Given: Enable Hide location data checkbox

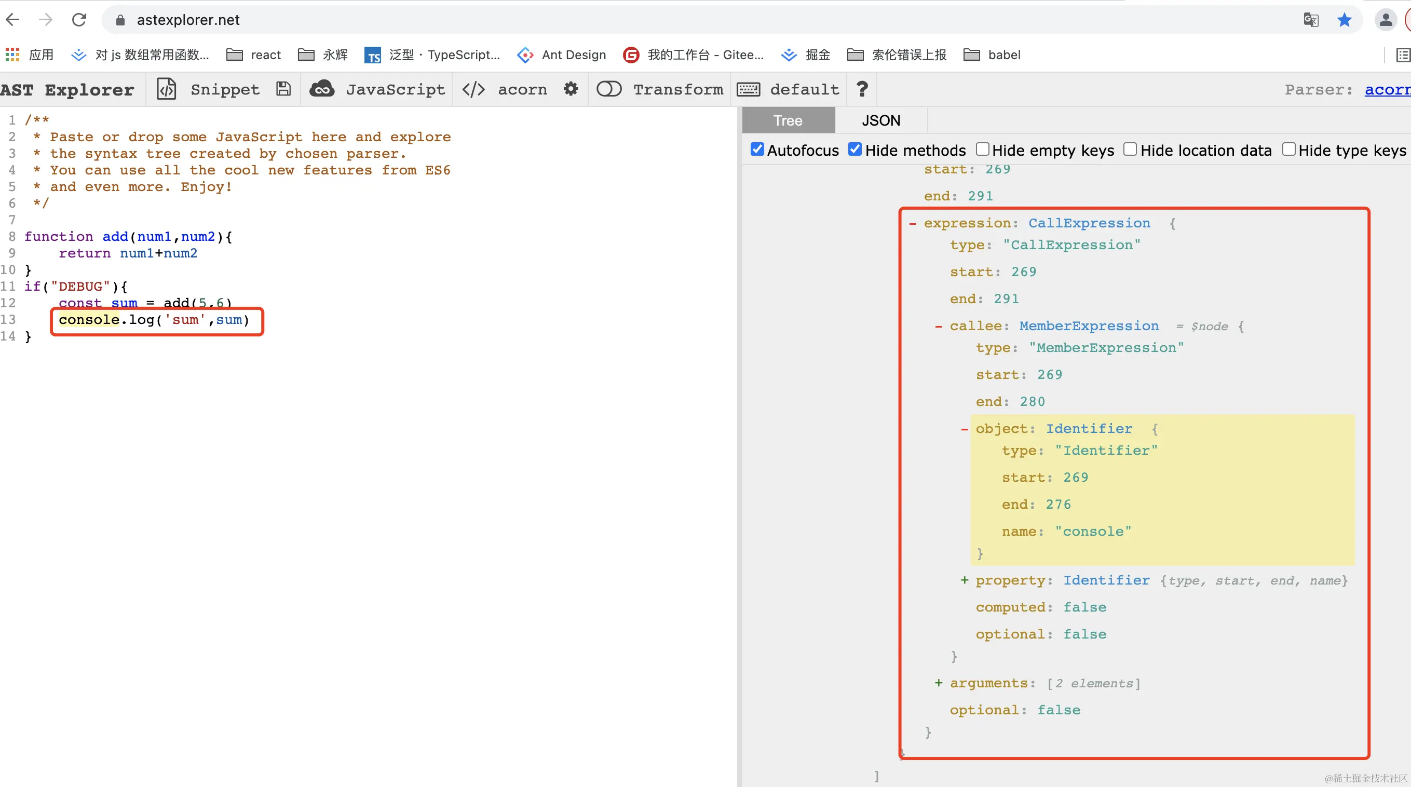Looking at the screenshot, I should (1130, 150).
